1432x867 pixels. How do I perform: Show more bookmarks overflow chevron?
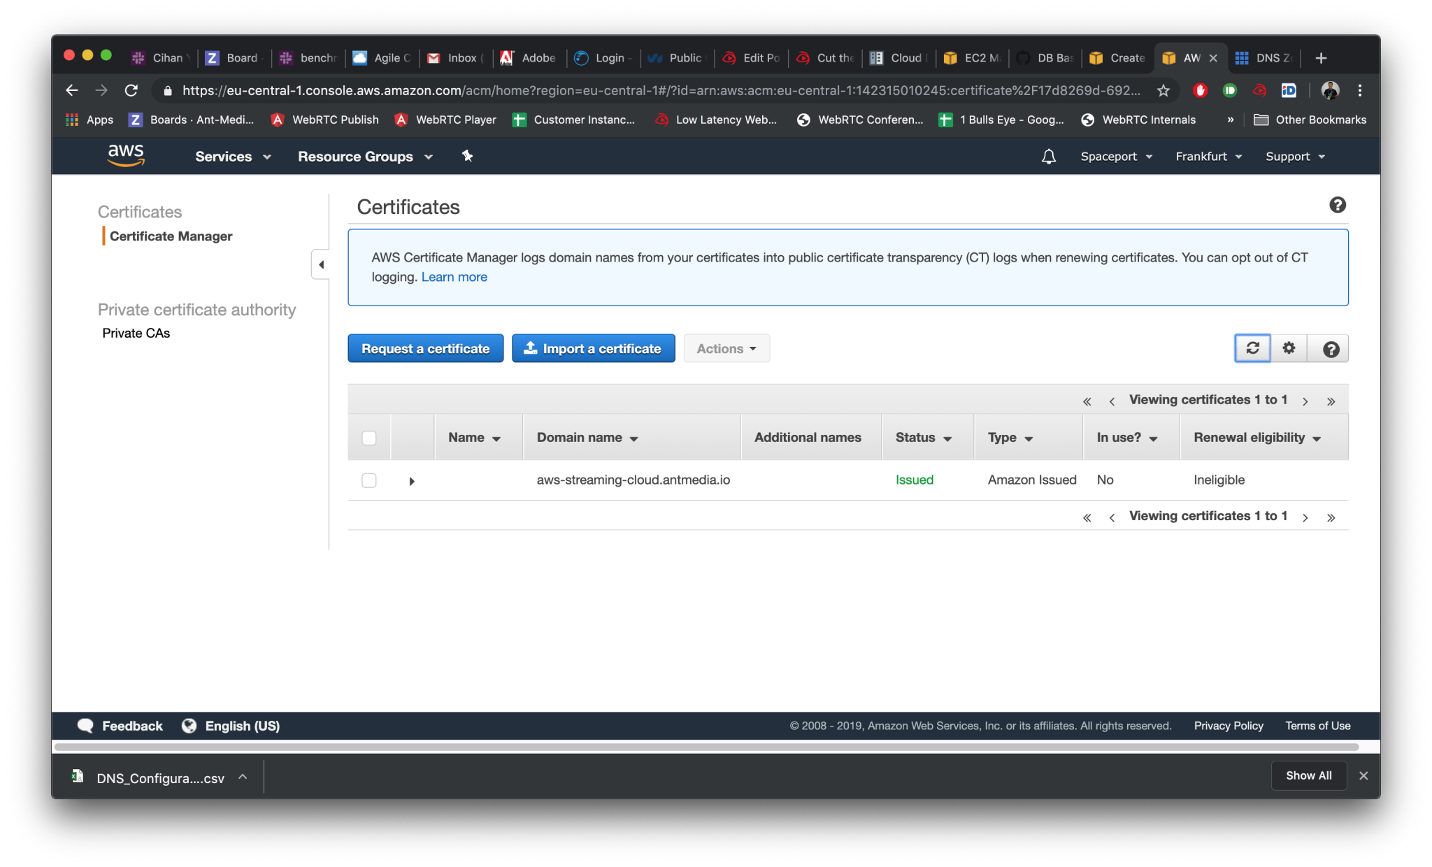pos(1231,120)
